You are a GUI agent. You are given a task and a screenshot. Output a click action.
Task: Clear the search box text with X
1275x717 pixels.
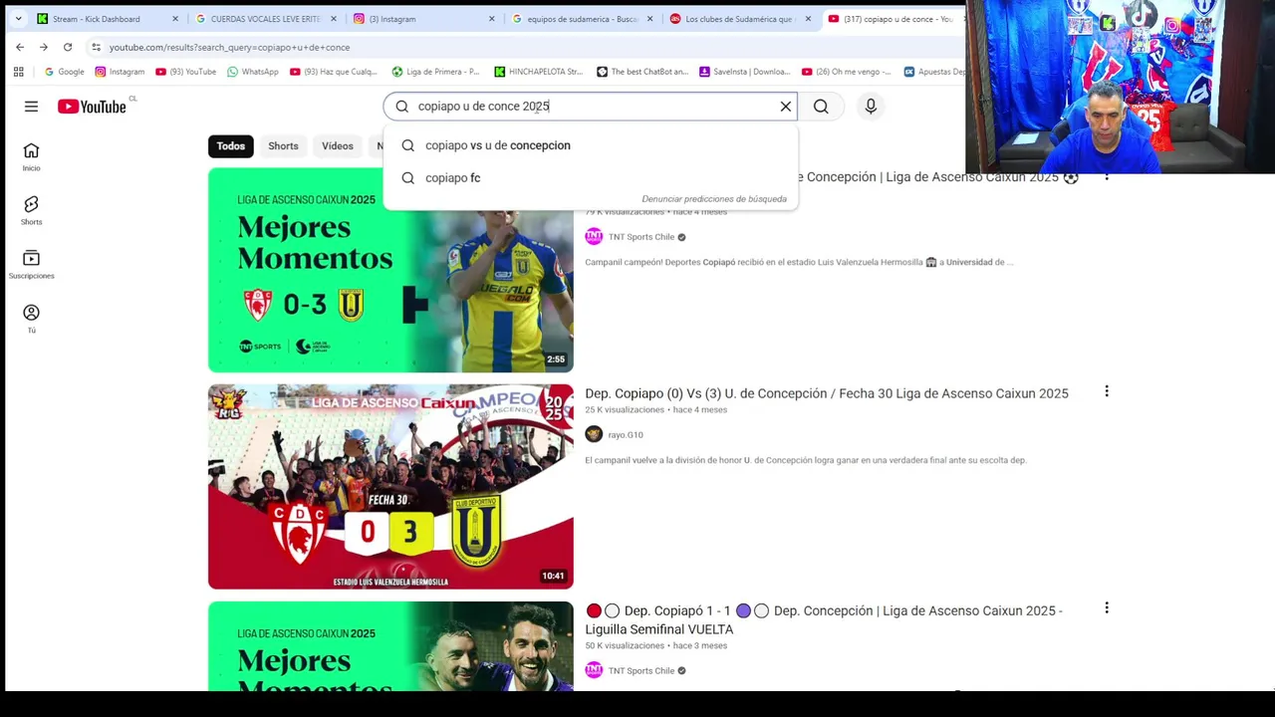point(786,107)
